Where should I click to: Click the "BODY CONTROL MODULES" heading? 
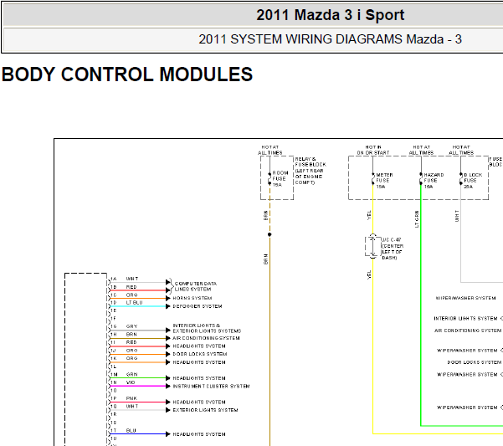coord(127,74)
